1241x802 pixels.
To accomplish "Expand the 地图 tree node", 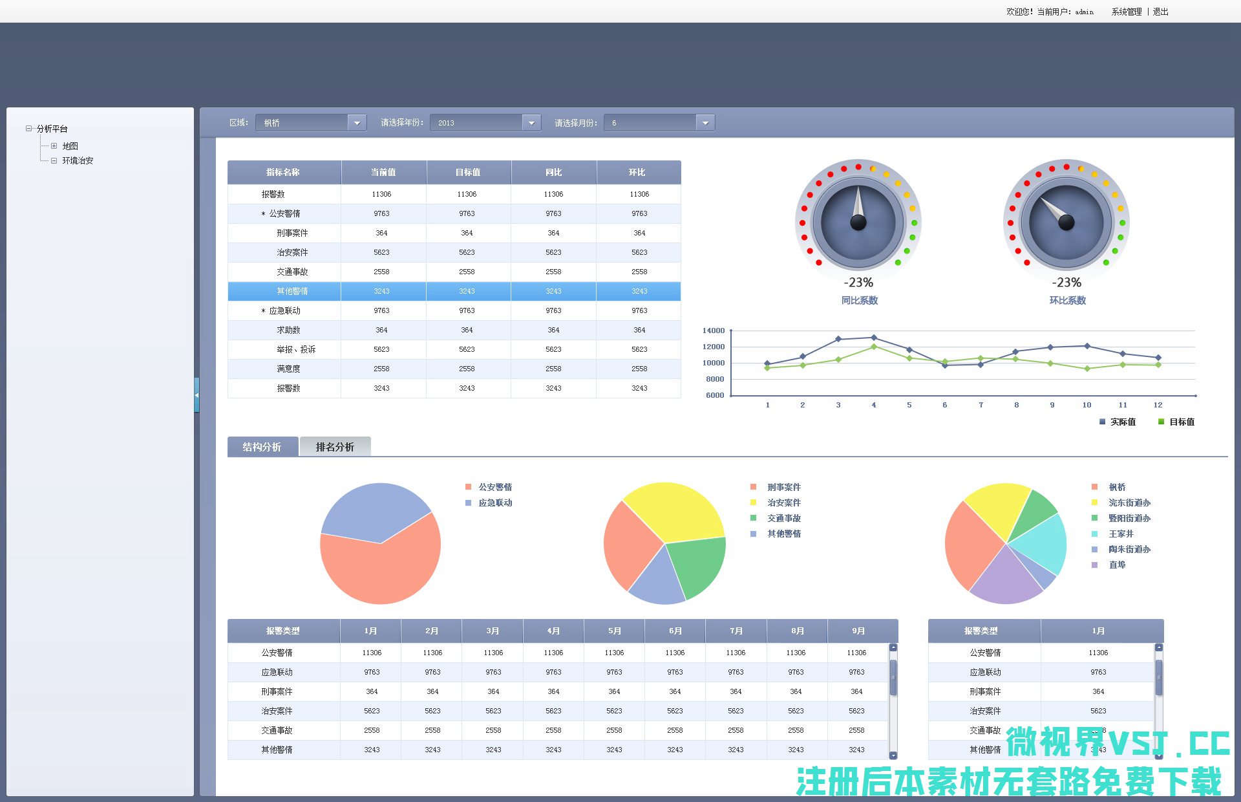I will (54, 146).
